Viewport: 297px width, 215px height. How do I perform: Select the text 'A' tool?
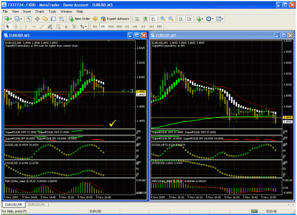click(x=66, y=27)
